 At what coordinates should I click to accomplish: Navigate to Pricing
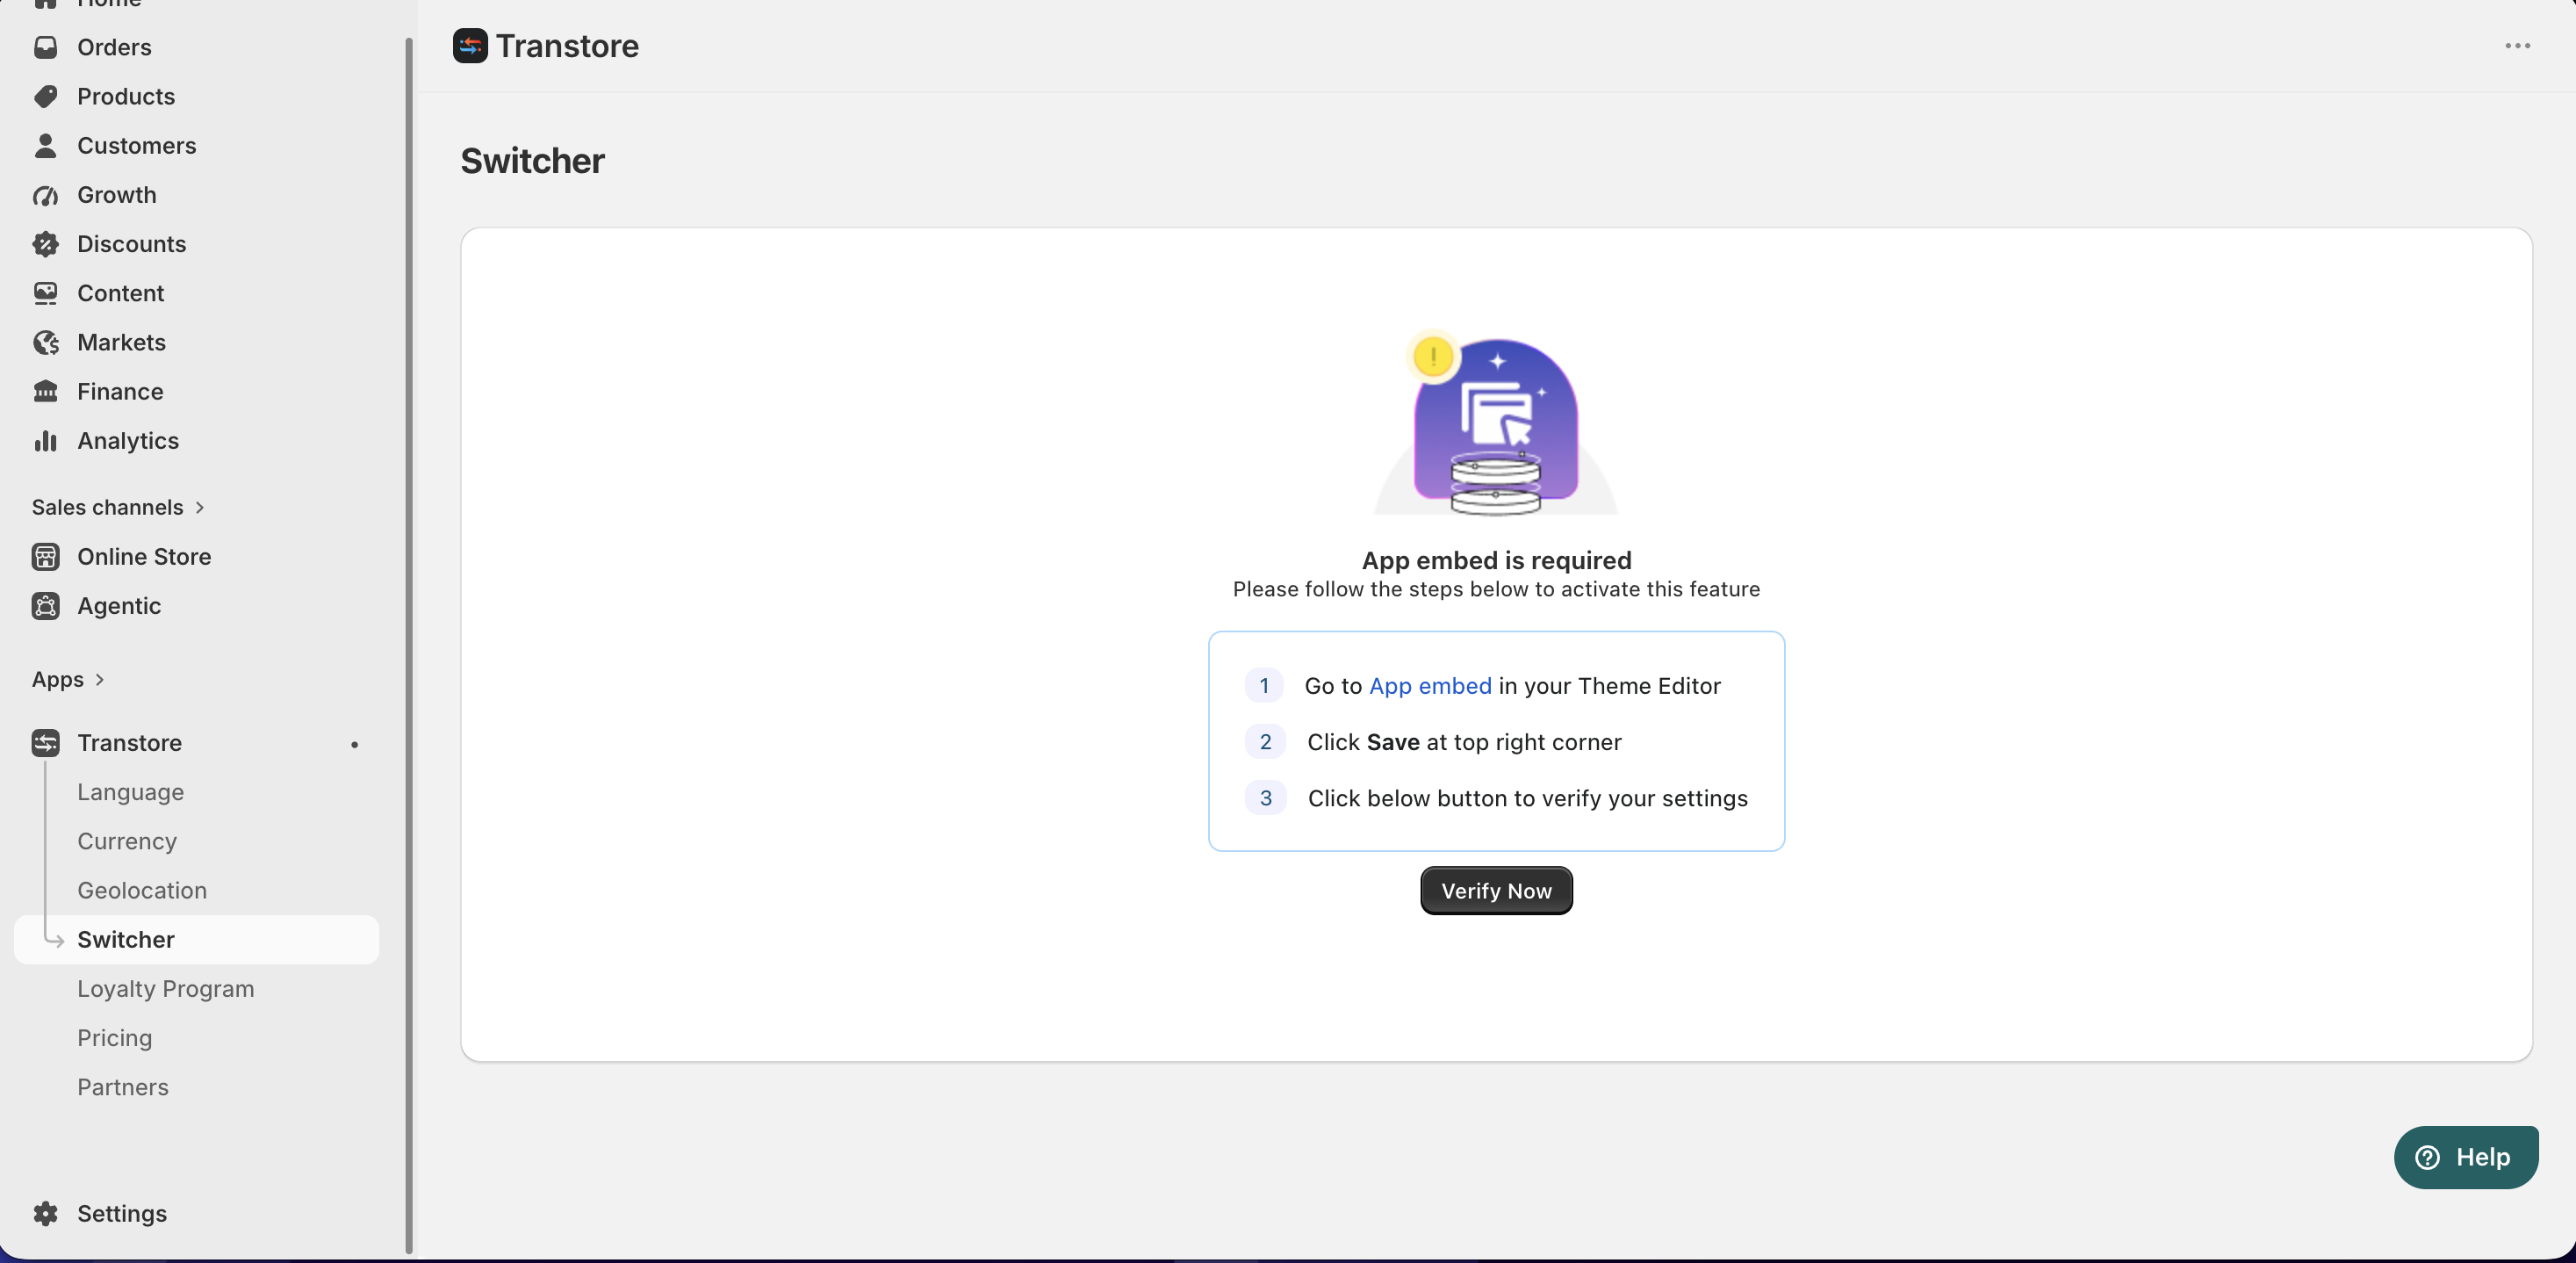click(x=115, y=1038)
